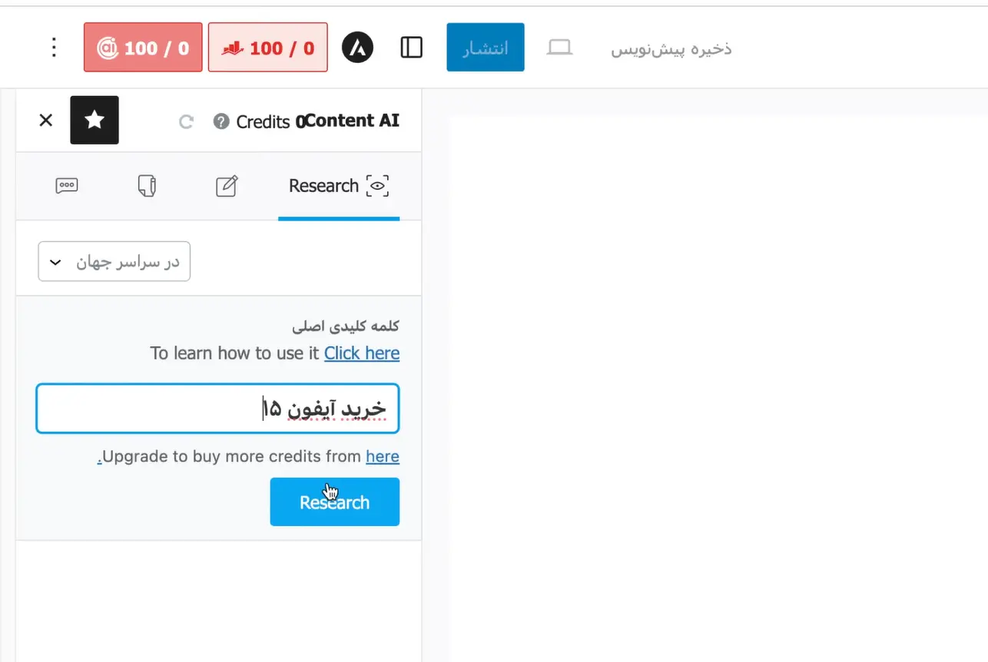
Task: Click the black star icon in Content AI
Action: tap(94, 120)
